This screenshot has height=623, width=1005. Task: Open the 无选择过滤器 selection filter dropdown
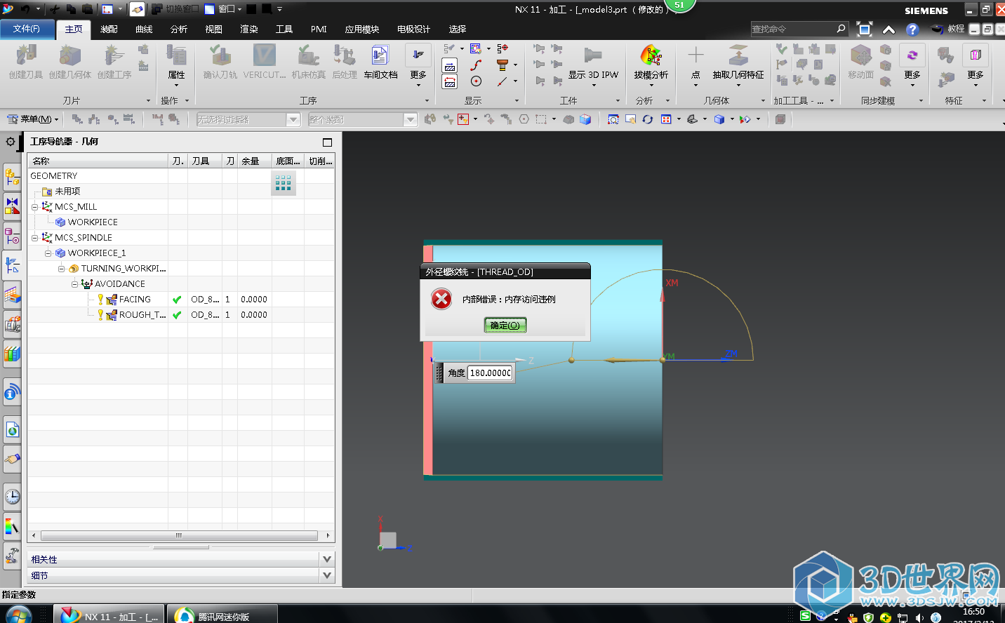[248, 120]
